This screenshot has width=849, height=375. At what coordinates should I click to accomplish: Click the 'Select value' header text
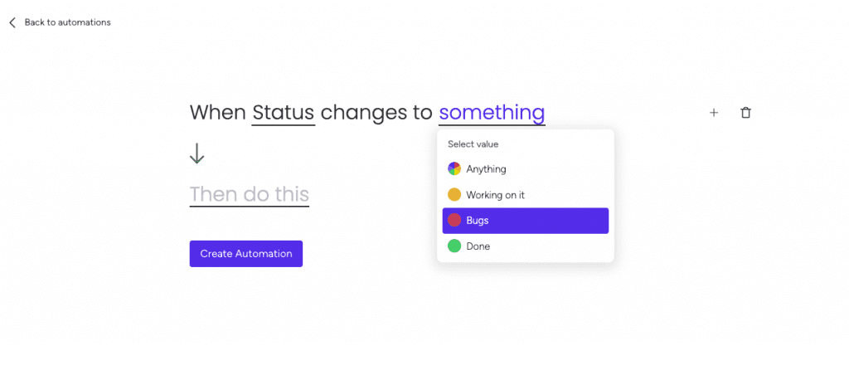(x=473, y=144)
